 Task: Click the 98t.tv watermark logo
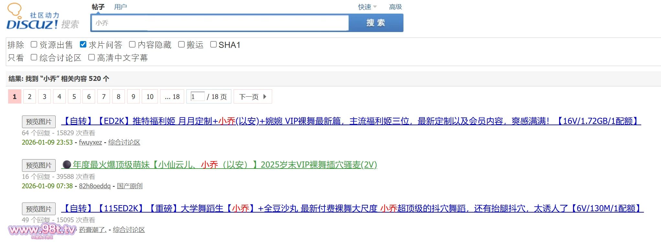pyautogui.click(x=42, y=230)
